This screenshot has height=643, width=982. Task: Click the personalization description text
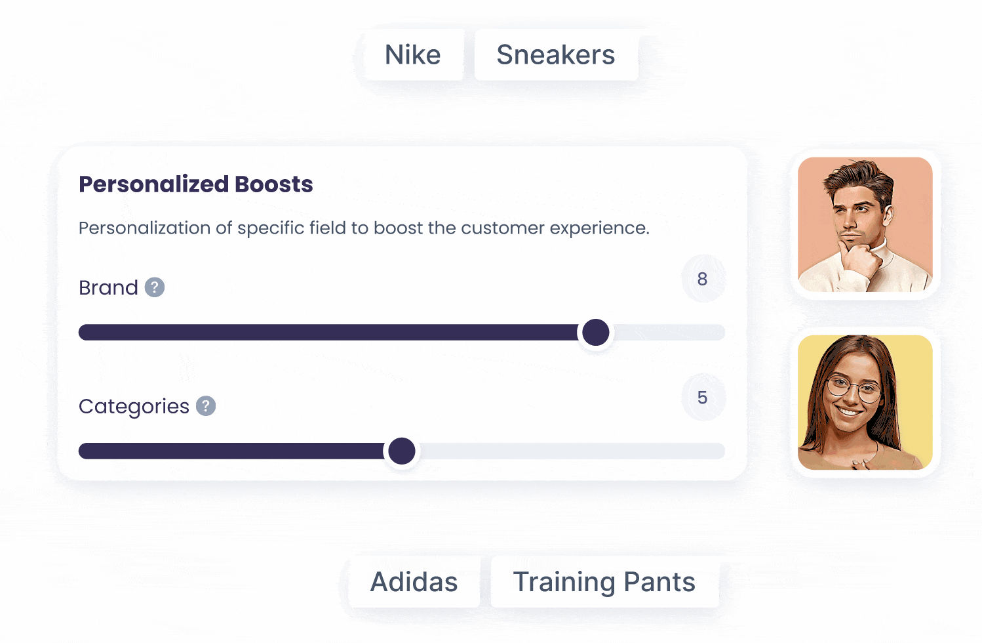click(x=364, y=228)
